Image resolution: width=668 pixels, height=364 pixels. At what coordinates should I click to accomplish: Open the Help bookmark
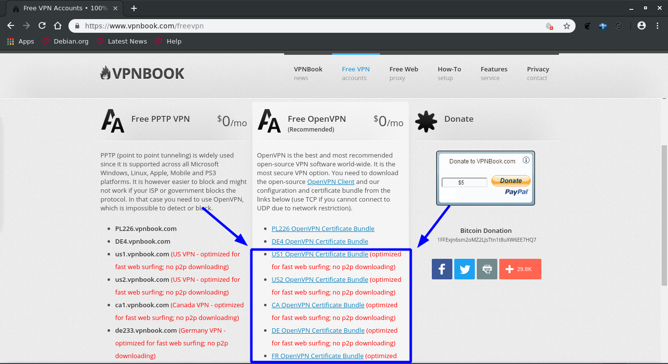[x=168, y=42]
